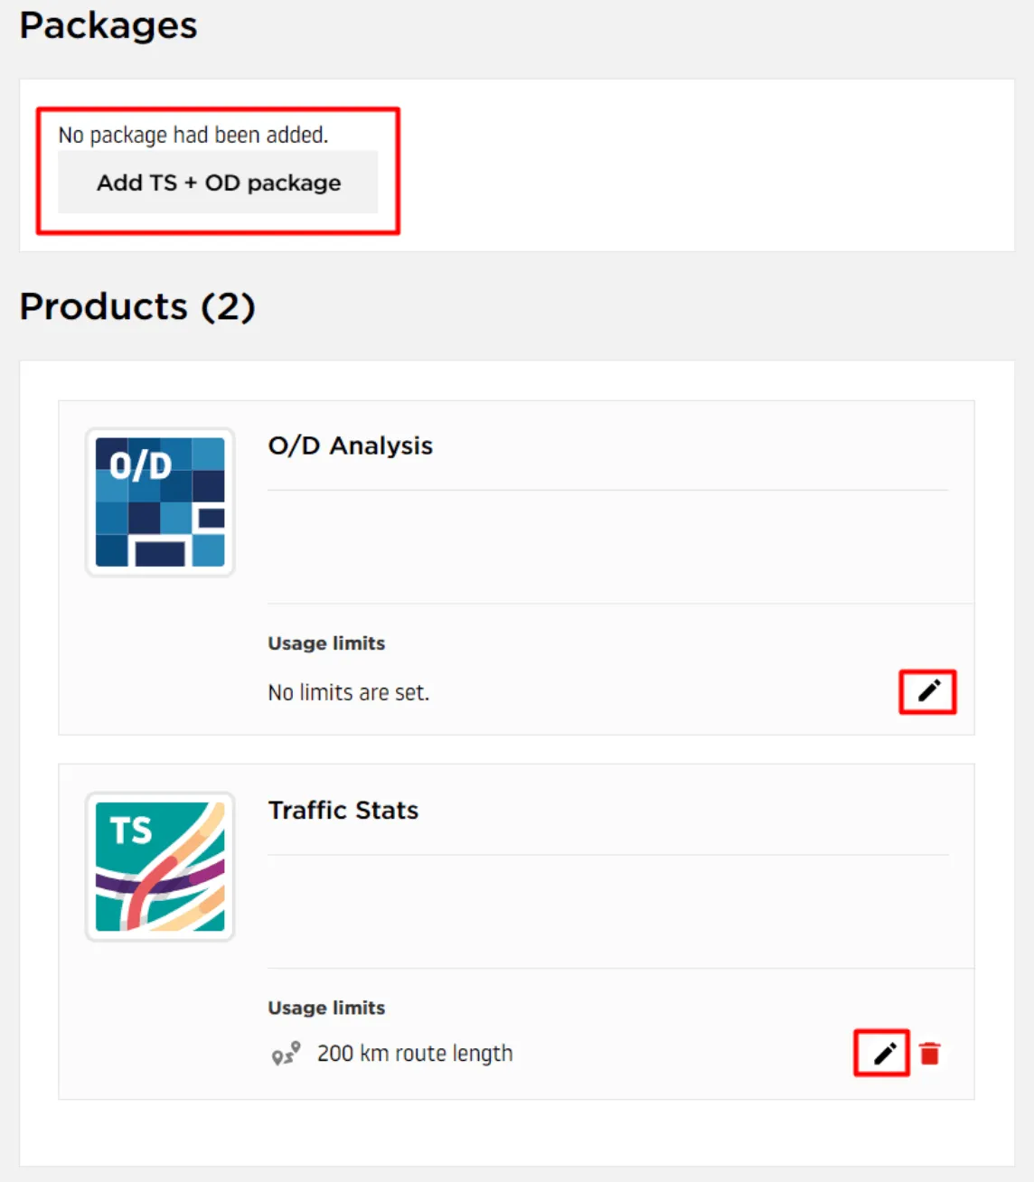The height and width of the screenshot is (1182, 1034).
Task: Click the Packages section heading
Action: 108,25
